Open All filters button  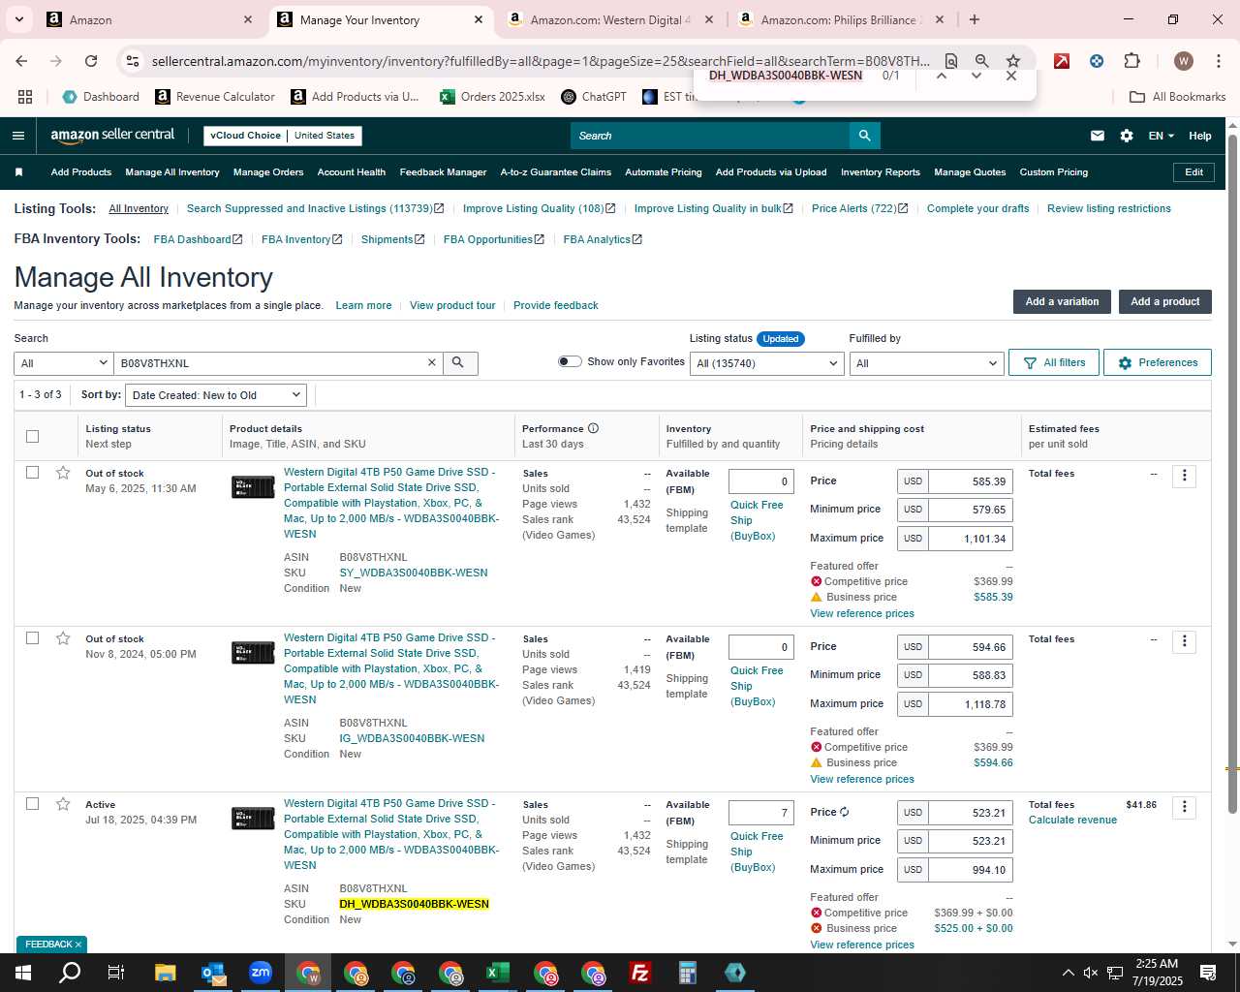coord(1053,362)
